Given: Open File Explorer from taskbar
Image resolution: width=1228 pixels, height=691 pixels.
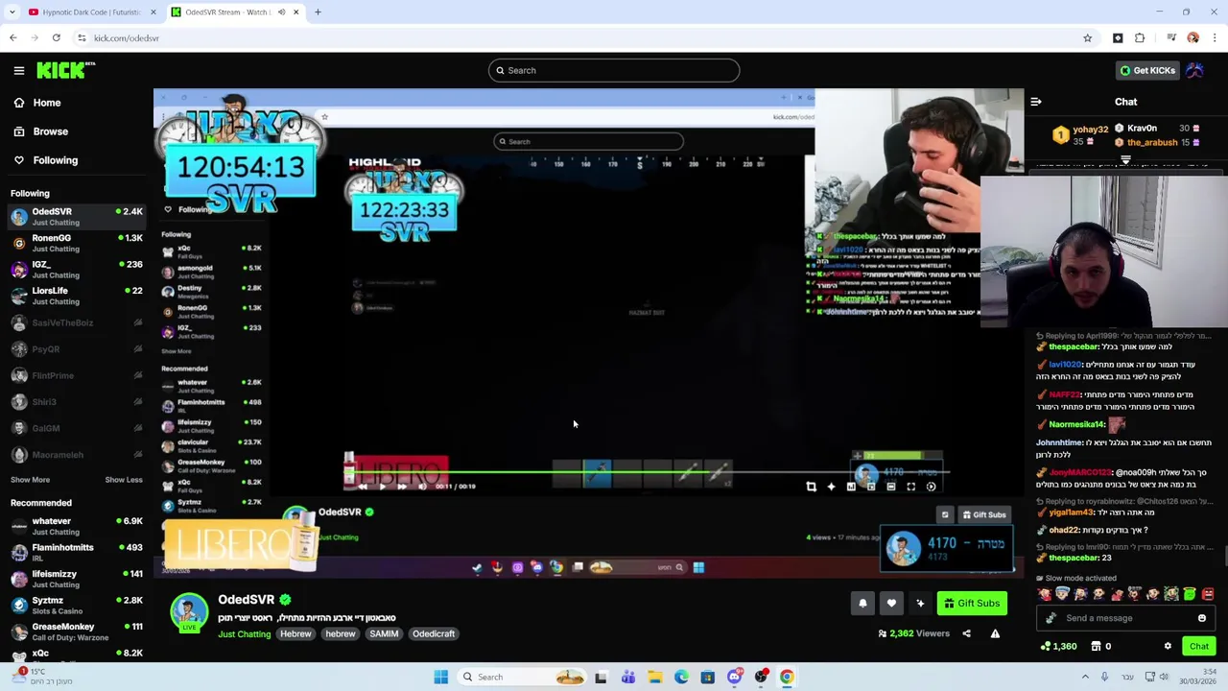Looking at the screenshot, I should click(654, 677).
